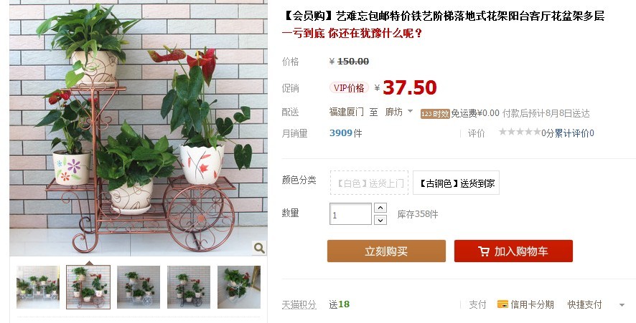
Task: Click the five-star rating icons
Action: (520, 132)
